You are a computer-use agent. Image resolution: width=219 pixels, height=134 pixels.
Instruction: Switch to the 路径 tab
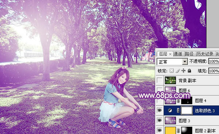coord(189,54)
